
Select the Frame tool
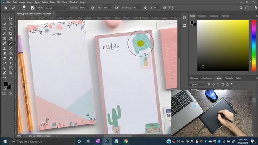4,39
